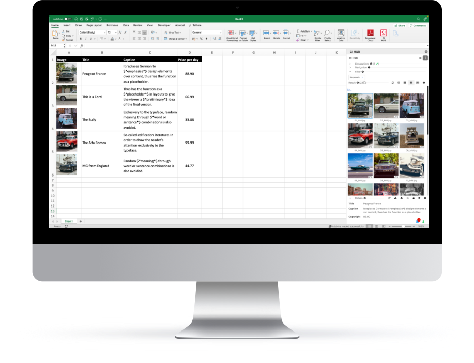
Task: Toggle bottom vertical alignment
Action: (145, 33)
